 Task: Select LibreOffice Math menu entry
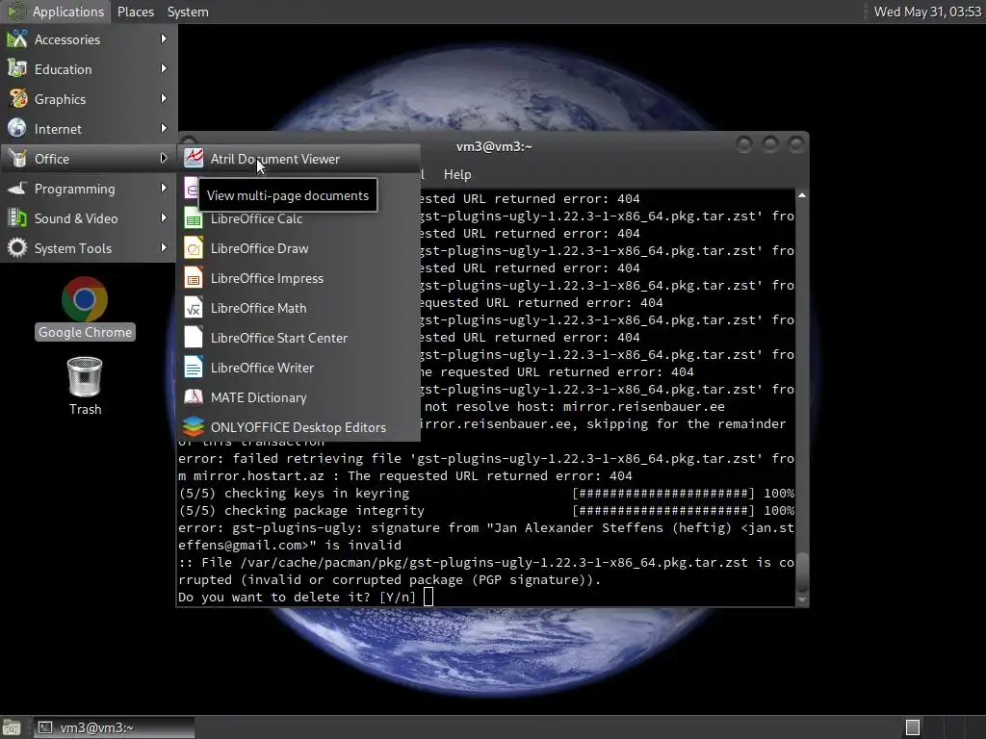pos(298,308)
